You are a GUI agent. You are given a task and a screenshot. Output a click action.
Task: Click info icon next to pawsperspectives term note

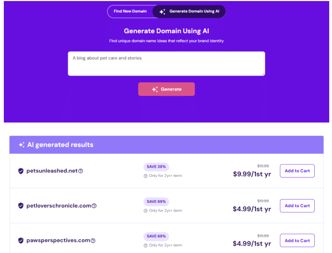[146, 245]
